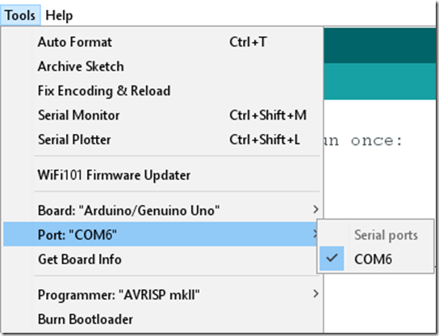Open WiFi101 Firmware Updater
The height and width of the screenshot is (336, 439).
tap(161, 175)
